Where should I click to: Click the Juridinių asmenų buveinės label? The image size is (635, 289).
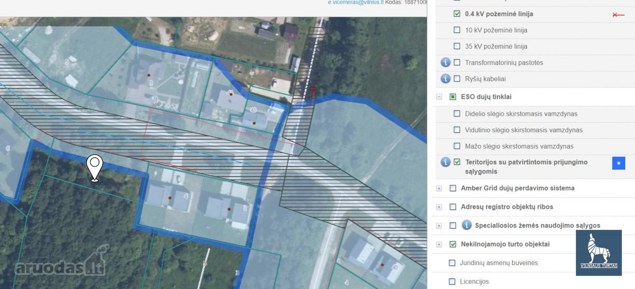[498, 263]
